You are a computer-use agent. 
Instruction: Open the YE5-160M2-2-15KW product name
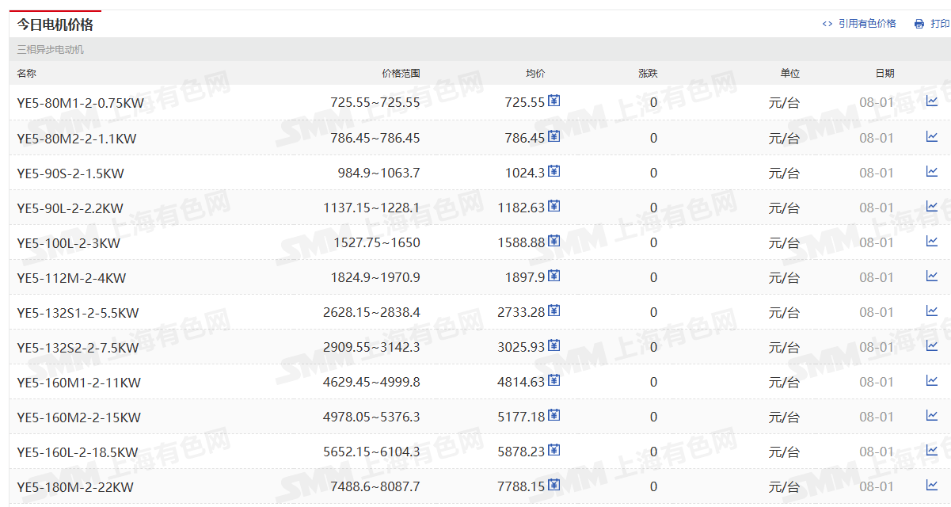(79, 417)
